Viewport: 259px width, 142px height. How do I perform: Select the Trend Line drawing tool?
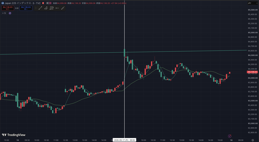[x=40, y=8]
